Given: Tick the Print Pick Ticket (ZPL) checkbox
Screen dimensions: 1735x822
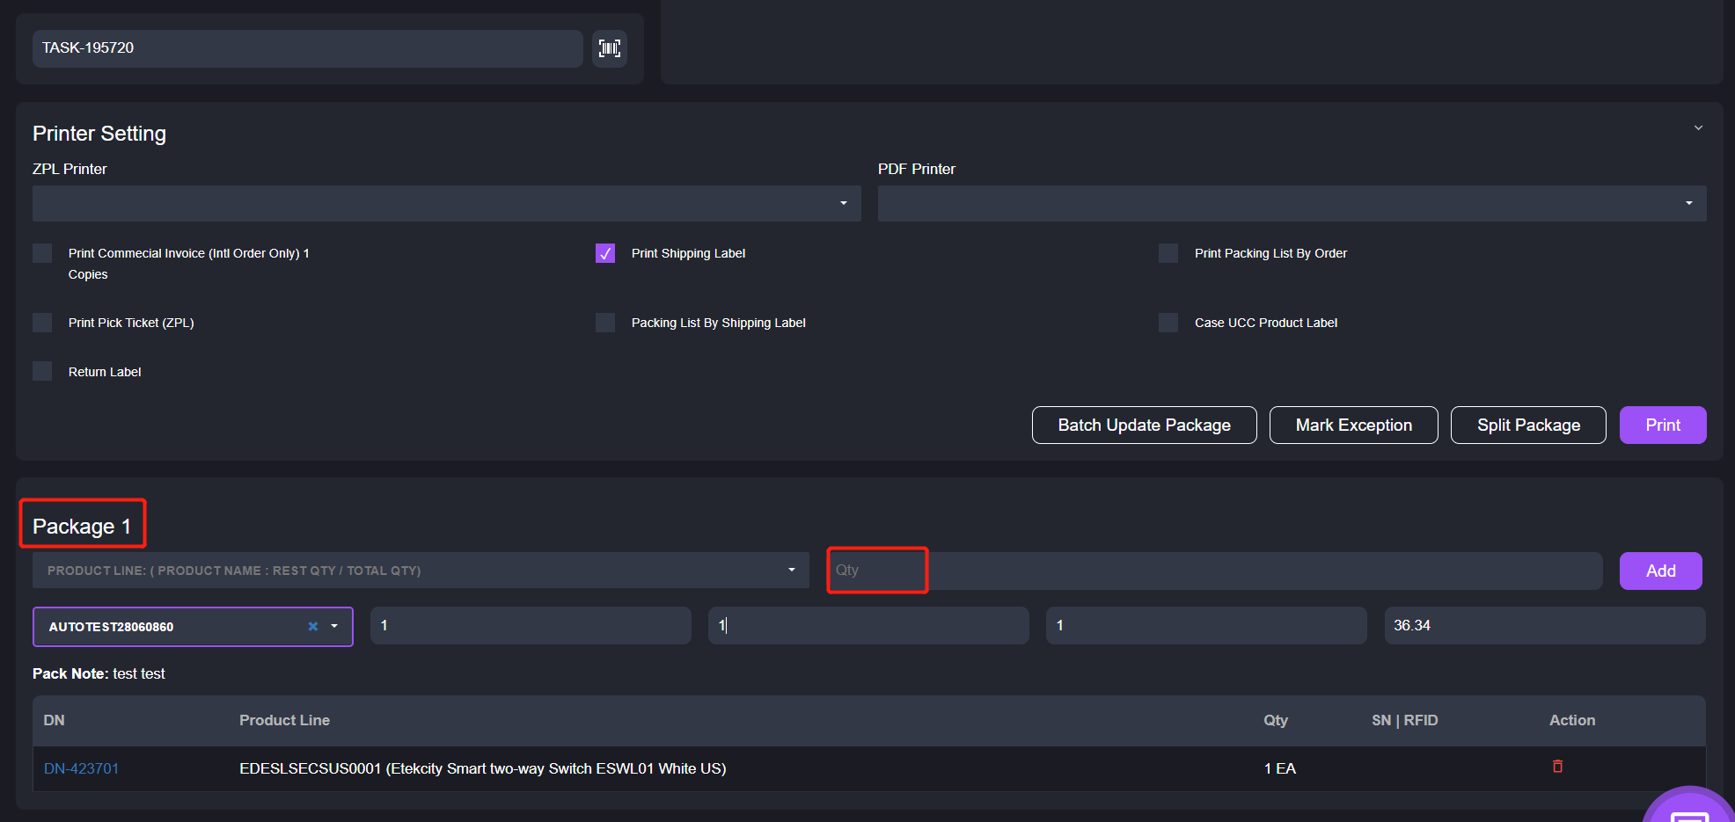Looking at the screenshot, I should 42,323.
